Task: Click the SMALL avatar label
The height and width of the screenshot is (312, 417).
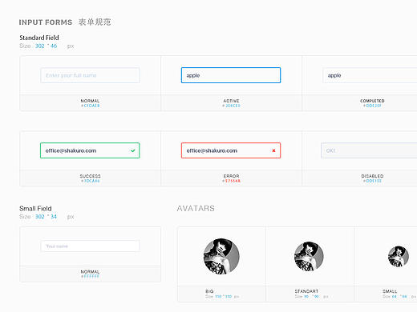Action: (390, 291)
